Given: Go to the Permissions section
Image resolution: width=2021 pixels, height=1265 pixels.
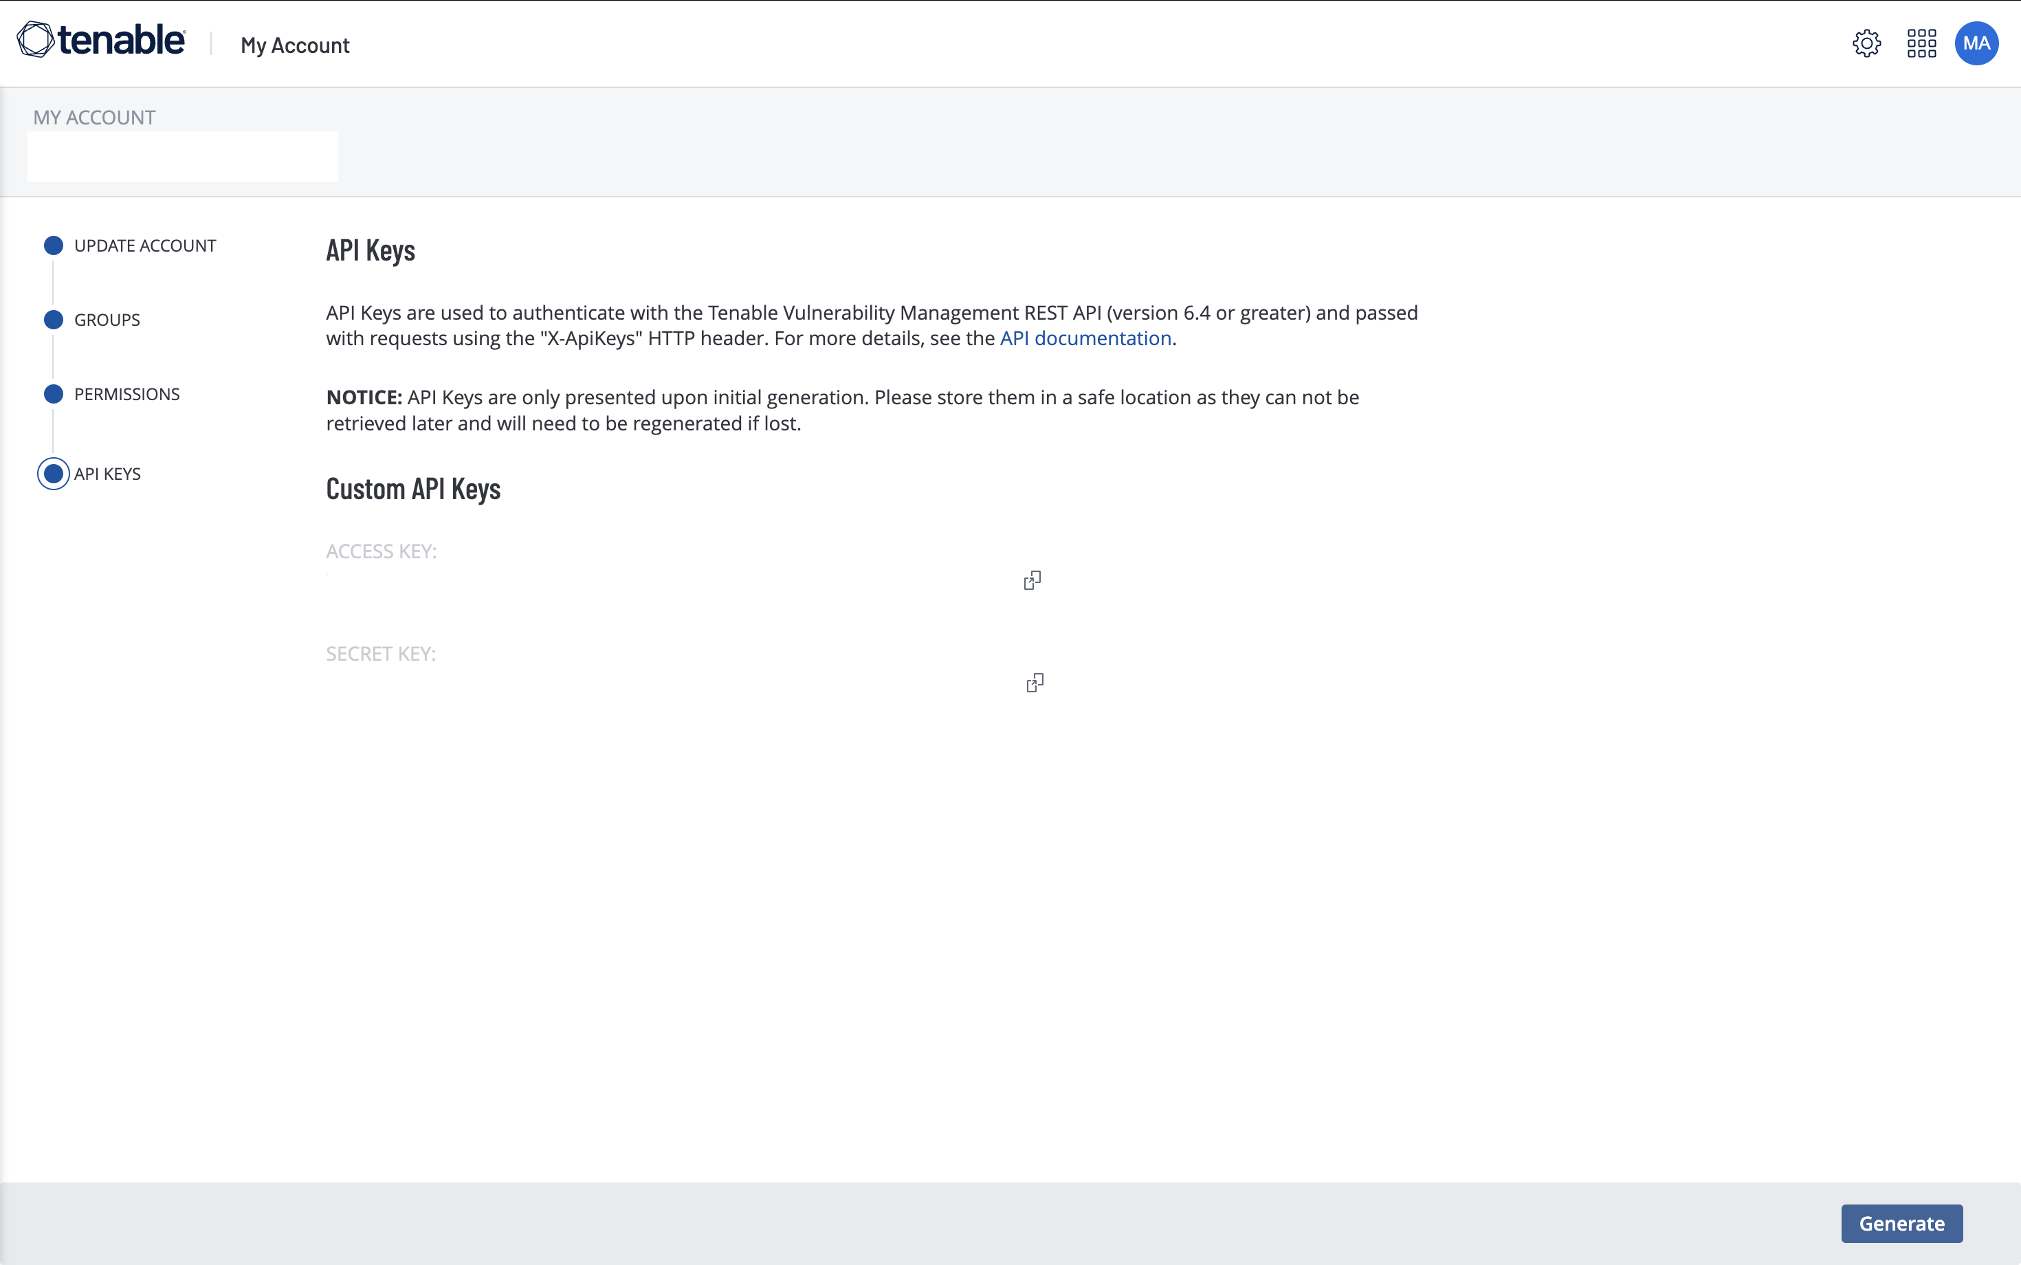Looking at the screenshot, I should coord(127,394).
